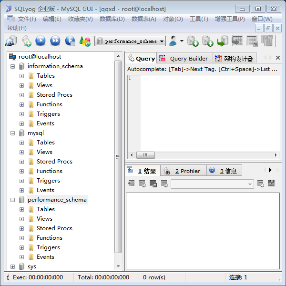286x286 pixels.
Task: Execute current query play icon
Action: (41, 41)
